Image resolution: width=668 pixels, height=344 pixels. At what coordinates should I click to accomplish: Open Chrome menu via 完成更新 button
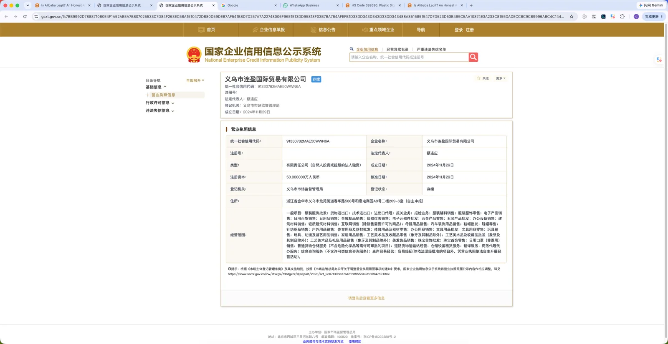coord(653,17)
